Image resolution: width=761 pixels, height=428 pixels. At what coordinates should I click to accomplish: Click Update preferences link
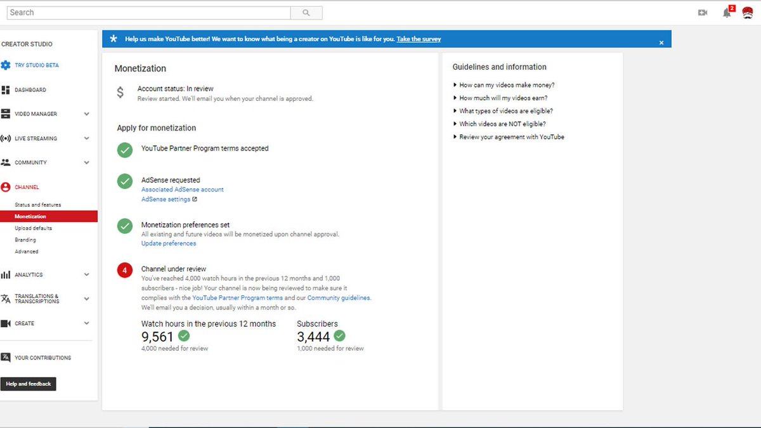point(169,243)
